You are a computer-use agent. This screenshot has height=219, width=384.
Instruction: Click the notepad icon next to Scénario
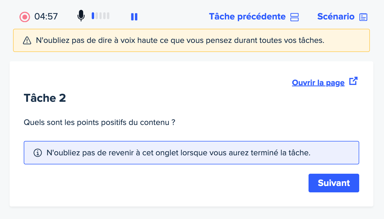(x=363, y=17)
